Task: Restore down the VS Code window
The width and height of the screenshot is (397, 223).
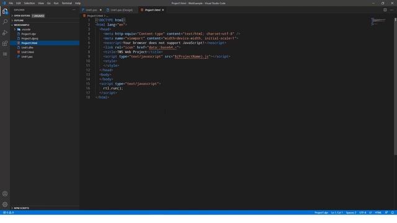Action: pos(383,3)
